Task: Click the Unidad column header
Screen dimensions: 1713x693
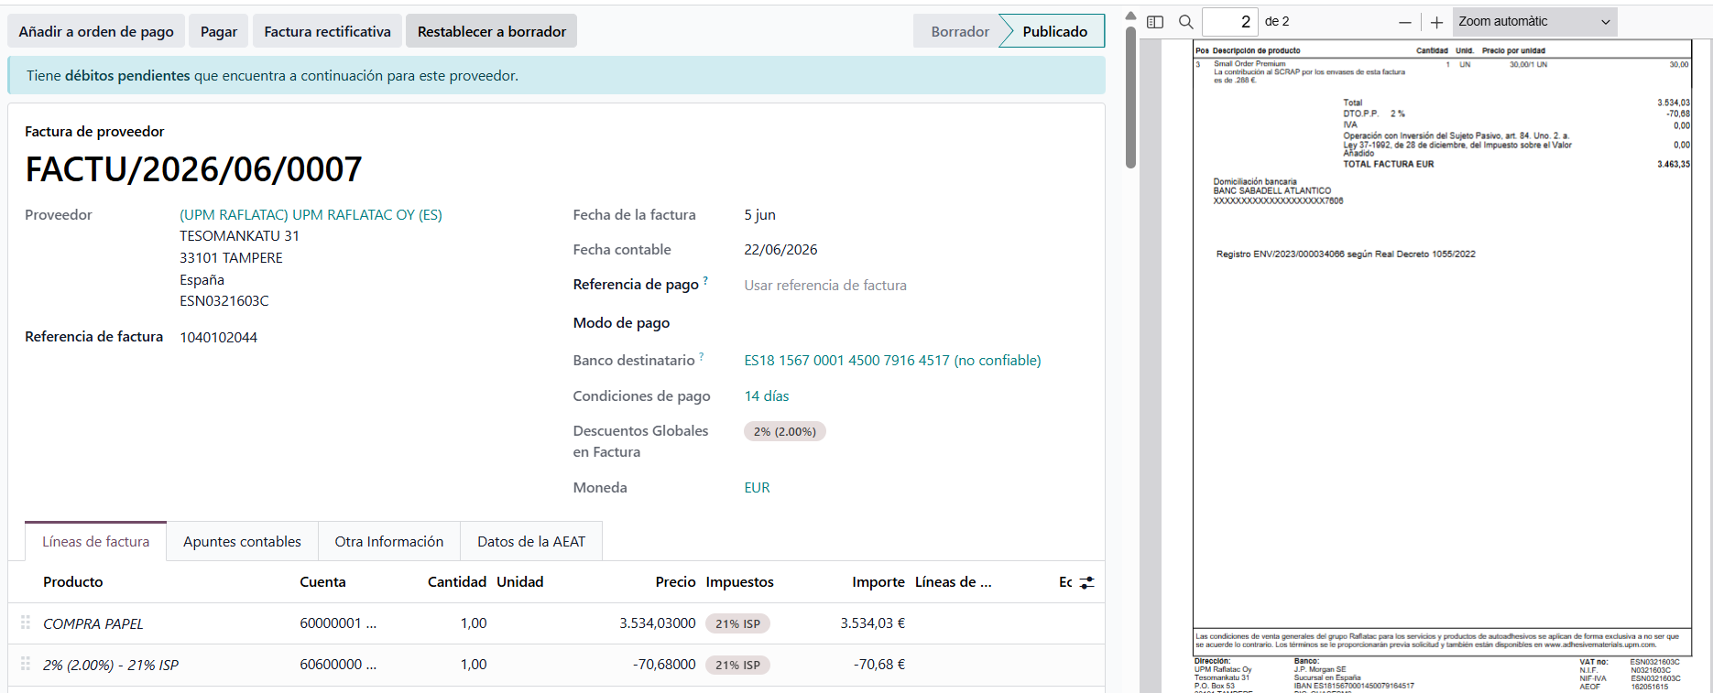Action: tap(519, 582)
